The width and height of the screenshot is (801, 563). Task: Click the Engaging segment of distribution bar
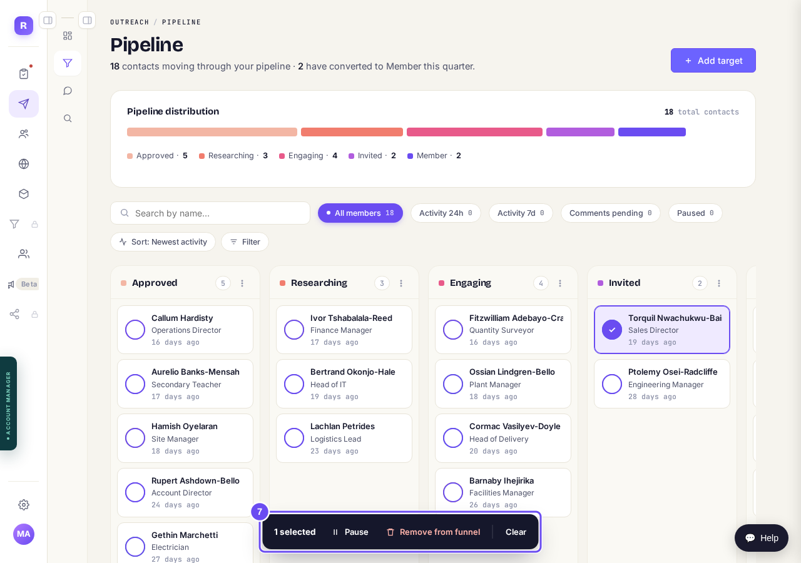pos(474,132)
